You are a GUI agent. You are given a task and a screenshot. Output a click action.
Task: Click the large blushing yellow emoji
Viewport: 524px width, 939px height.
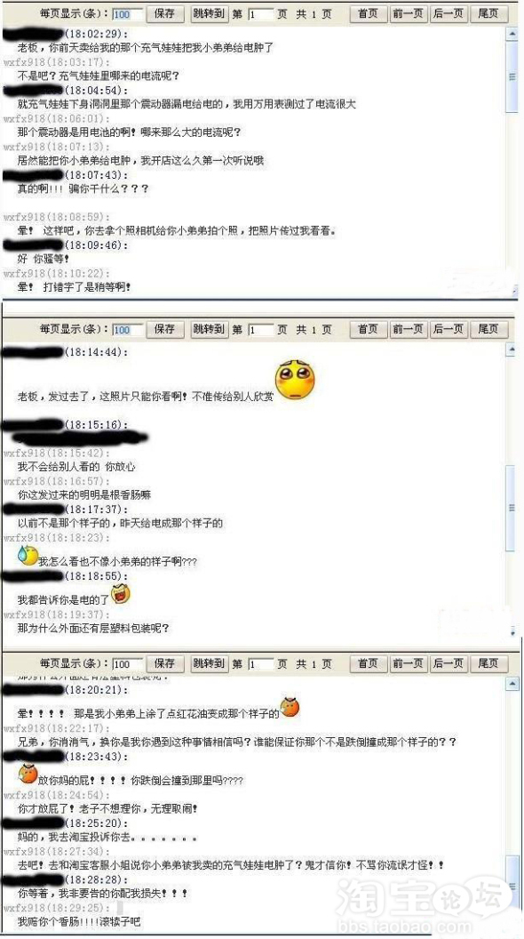coord(295,381)
